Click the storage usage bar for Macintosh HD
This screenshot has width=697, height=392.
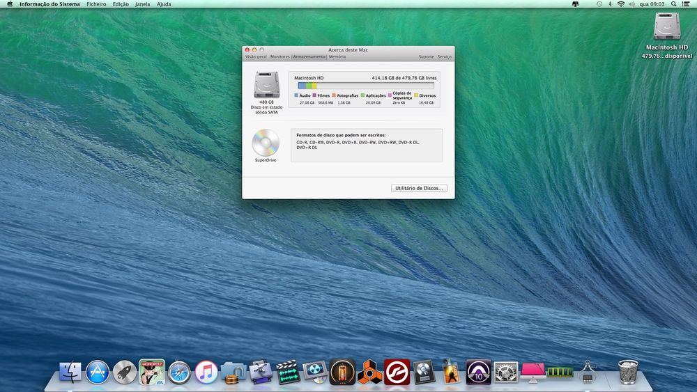tap(366, 86)
